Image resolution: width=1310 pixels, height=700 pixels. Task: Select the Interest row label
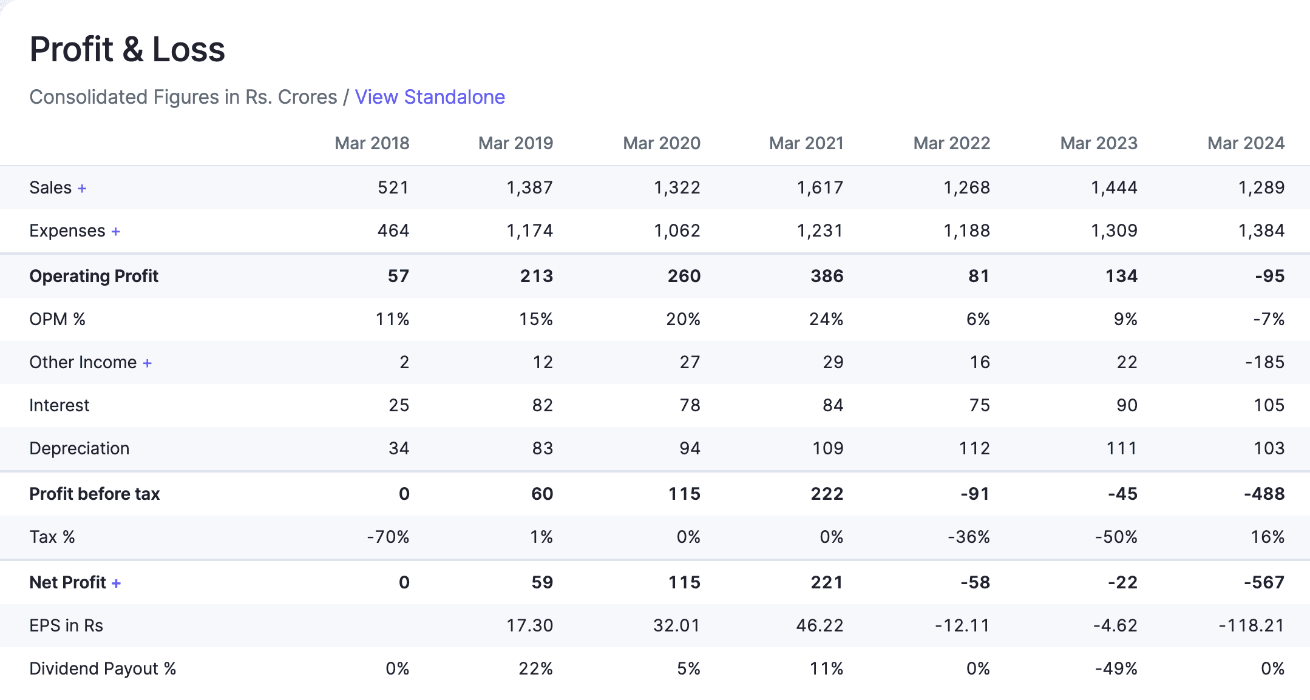[x=59, y=405]
